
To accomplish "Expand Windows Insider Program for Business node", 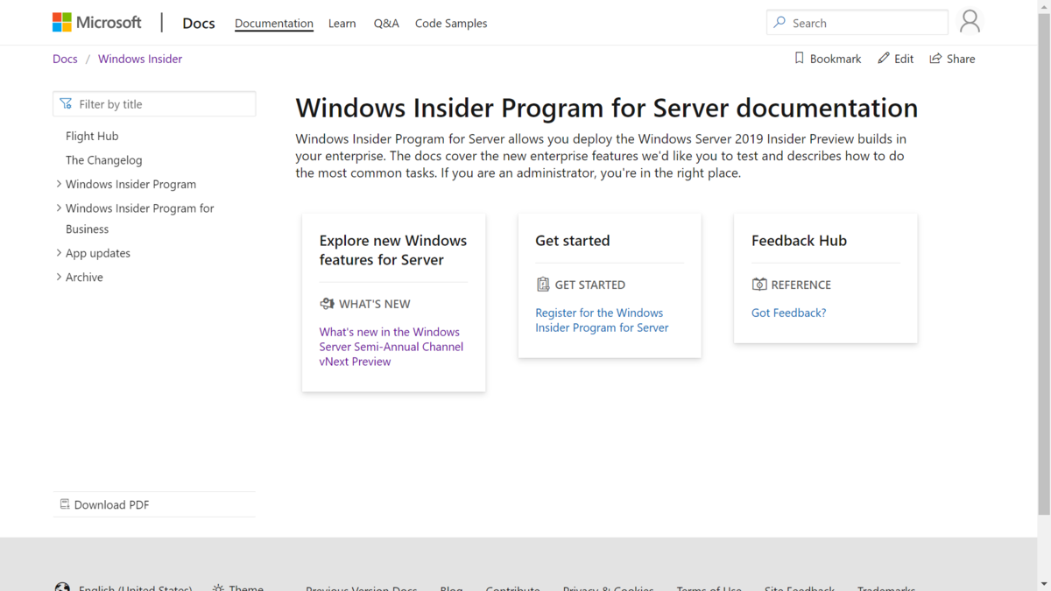I will (59, 208).
